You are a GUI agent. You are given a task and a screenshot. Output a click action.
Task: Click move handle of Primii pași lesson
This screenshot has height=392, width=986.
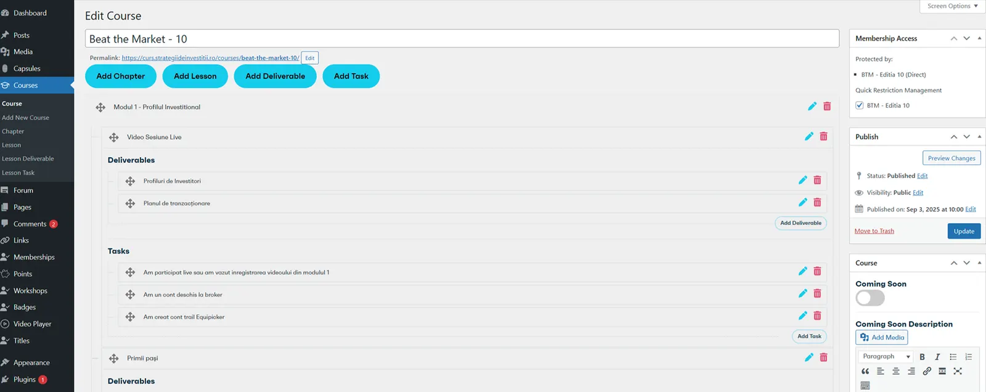[x=114, y=358]
